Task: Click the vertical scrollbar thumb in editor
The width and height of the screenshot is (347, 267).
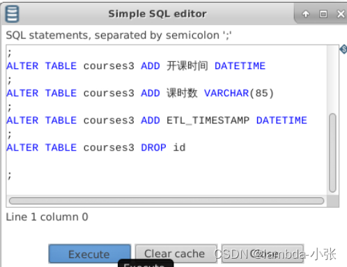Action: coord(332,153)
